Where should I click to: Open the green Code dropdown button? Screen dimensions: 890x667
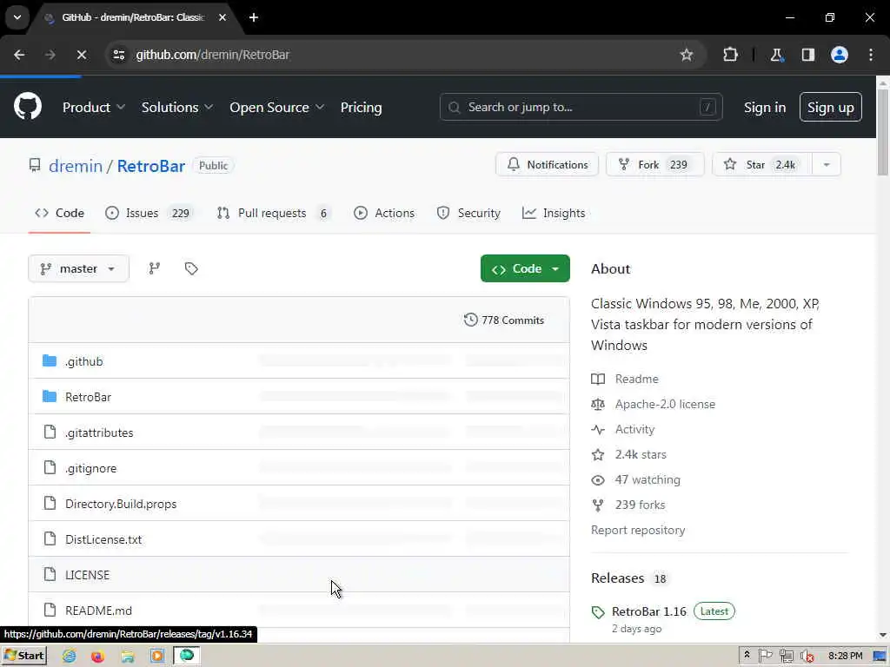525,268
